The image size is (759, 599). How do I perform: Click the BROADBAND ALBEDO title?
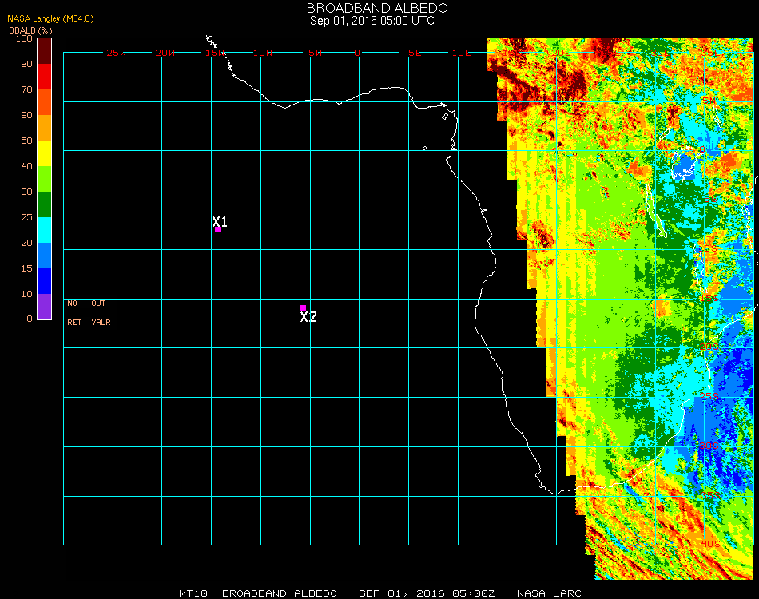click(372, 8)
